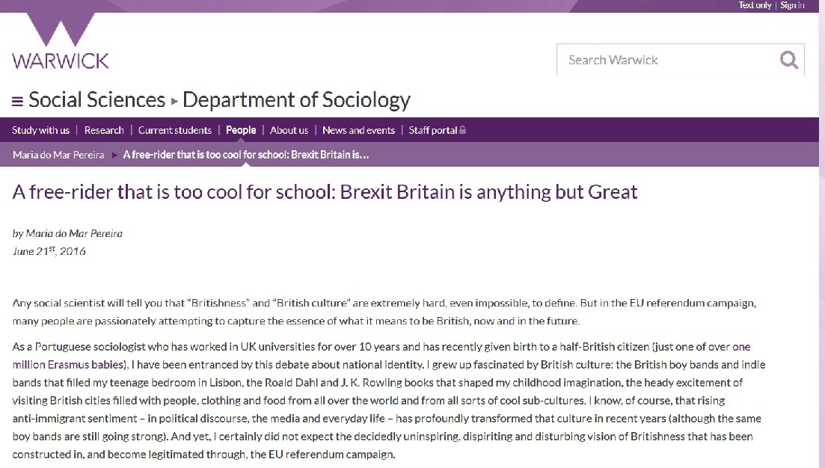Viewport: 825px width, 468px height.
Task: Click the current page breadcrumb title
Action: 245,155
